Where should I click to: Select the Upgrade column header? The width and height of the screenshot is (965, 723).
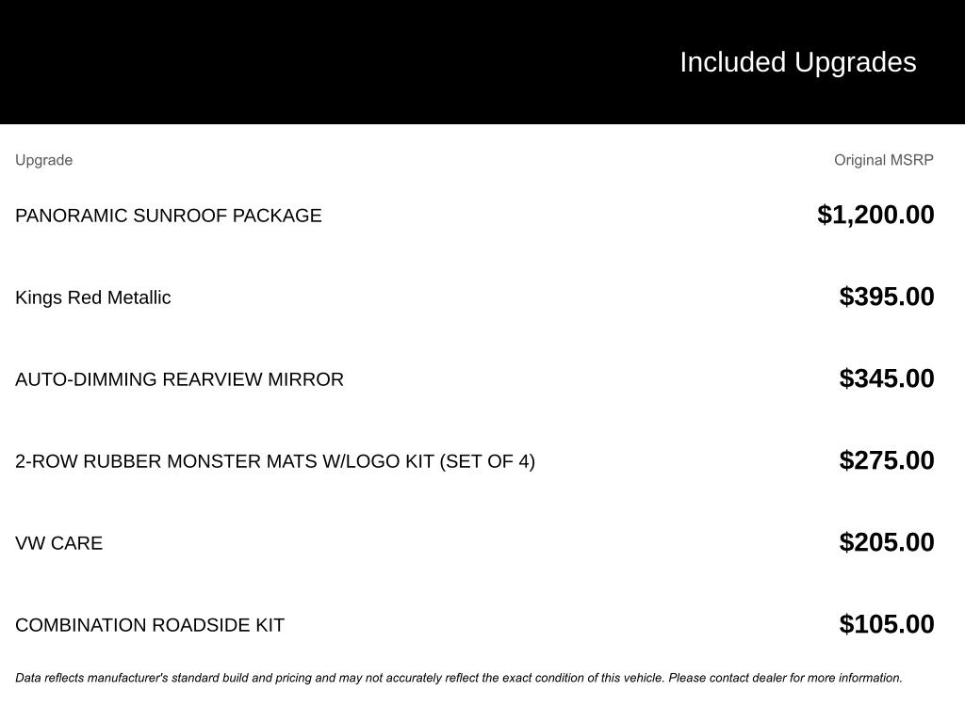[43, 160]
